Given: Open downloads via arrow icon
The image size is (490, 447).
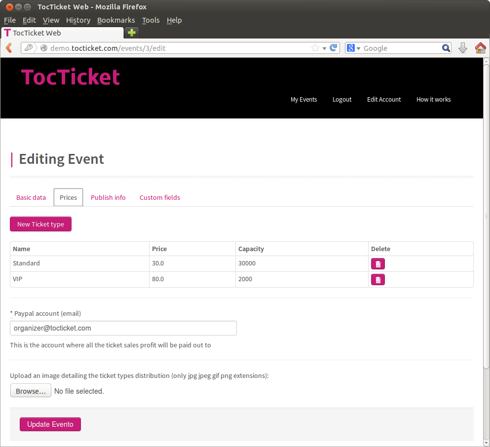Looking at the screenshot, I should 463,48.
